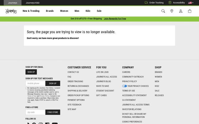Open Order Pickup Options link
This screenshot has height=124, width=199.
(x=78, y=95)
